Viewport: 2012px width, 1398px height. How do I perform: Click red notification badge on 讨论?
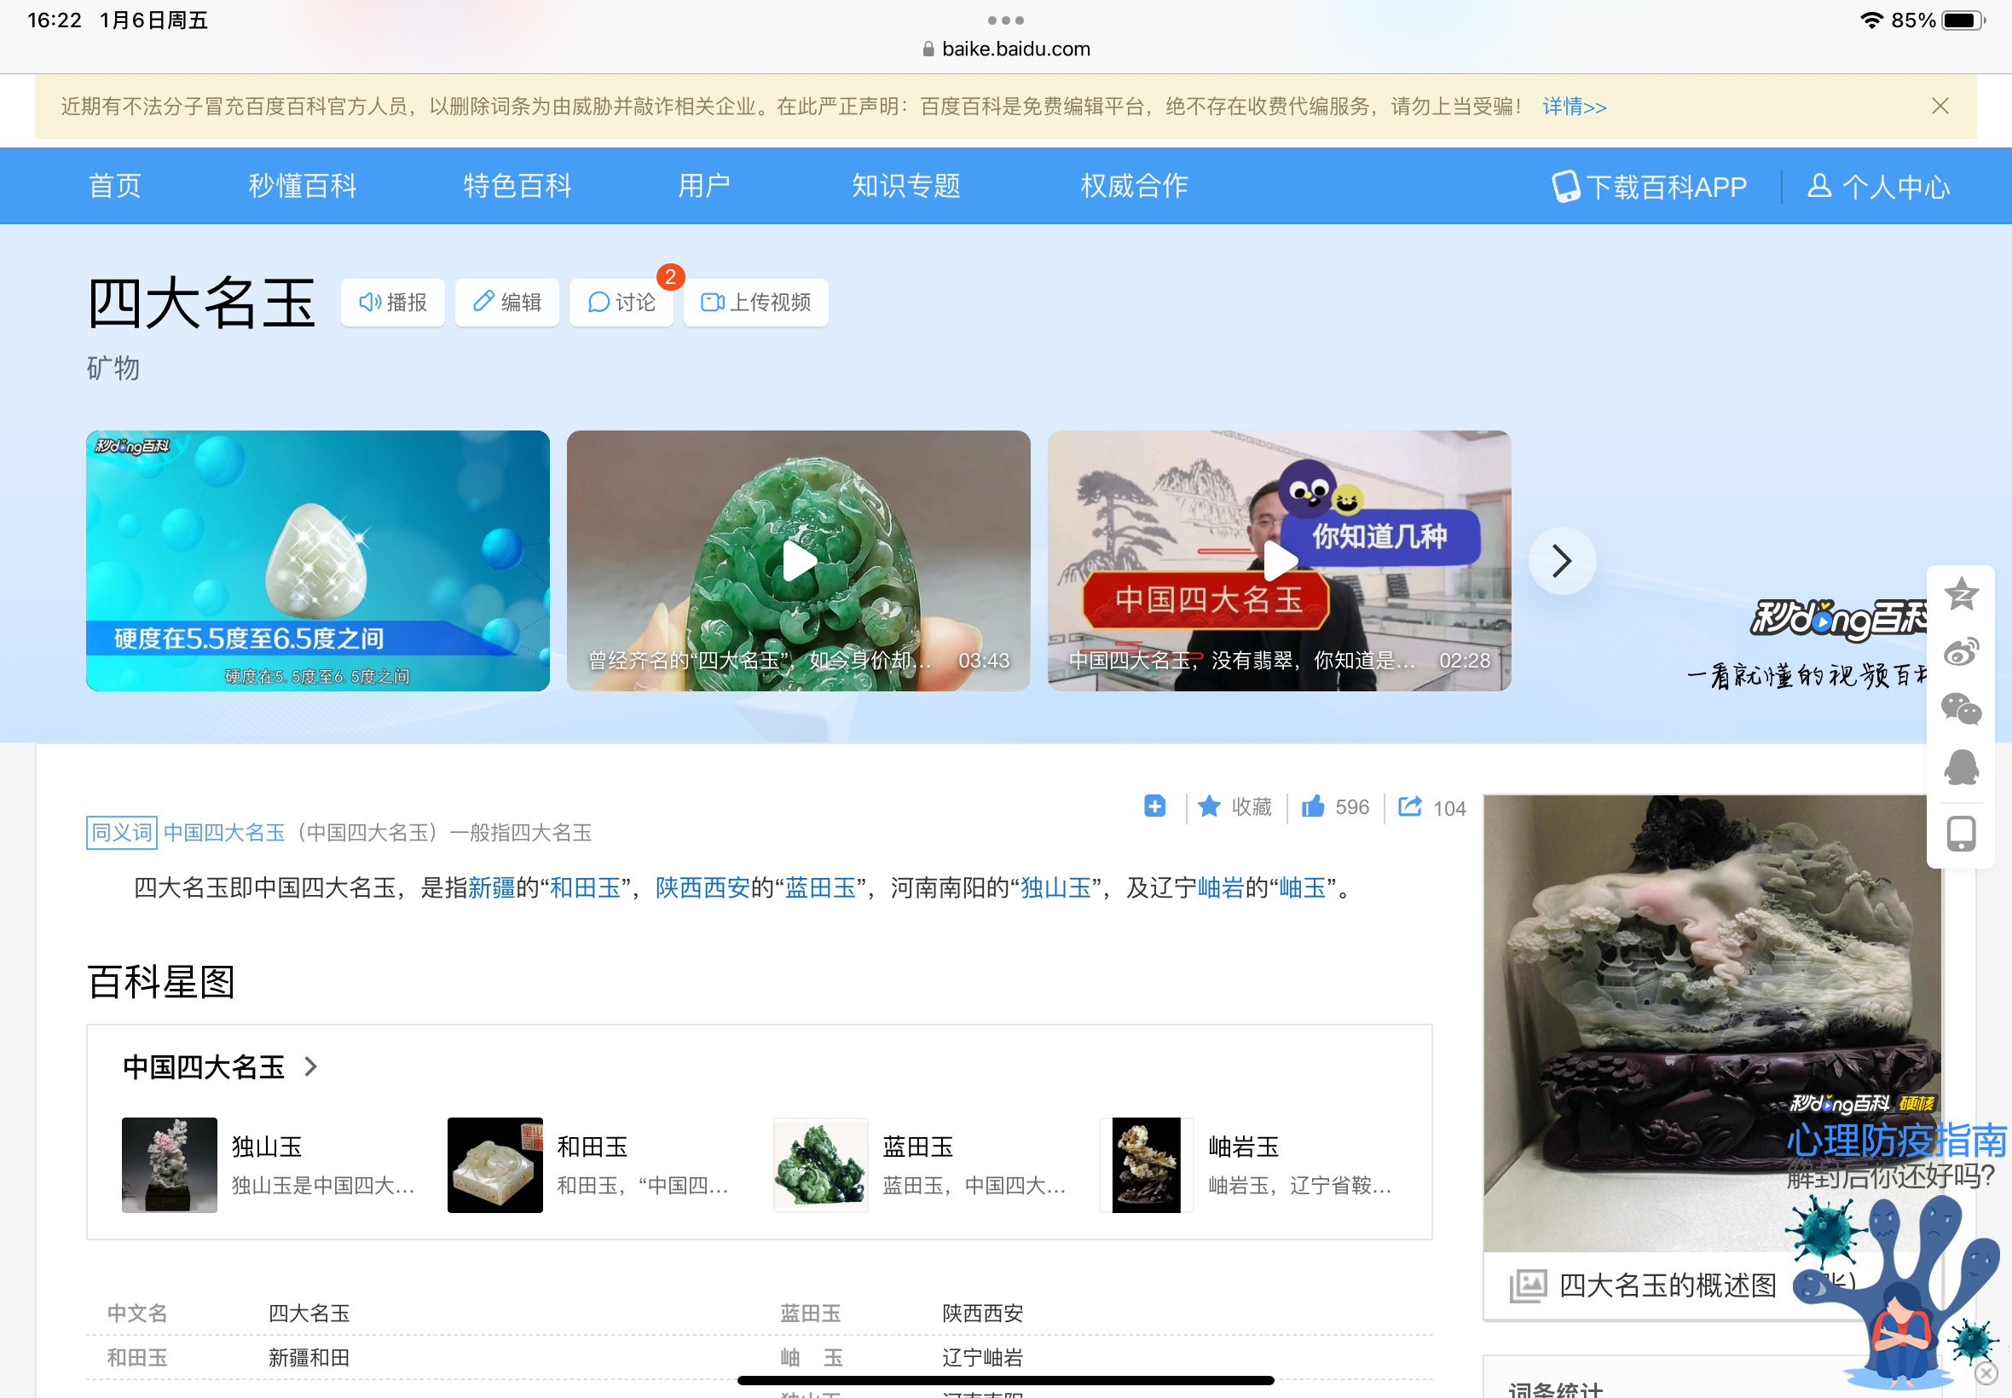pyautogui.click(x=670, y=277)
